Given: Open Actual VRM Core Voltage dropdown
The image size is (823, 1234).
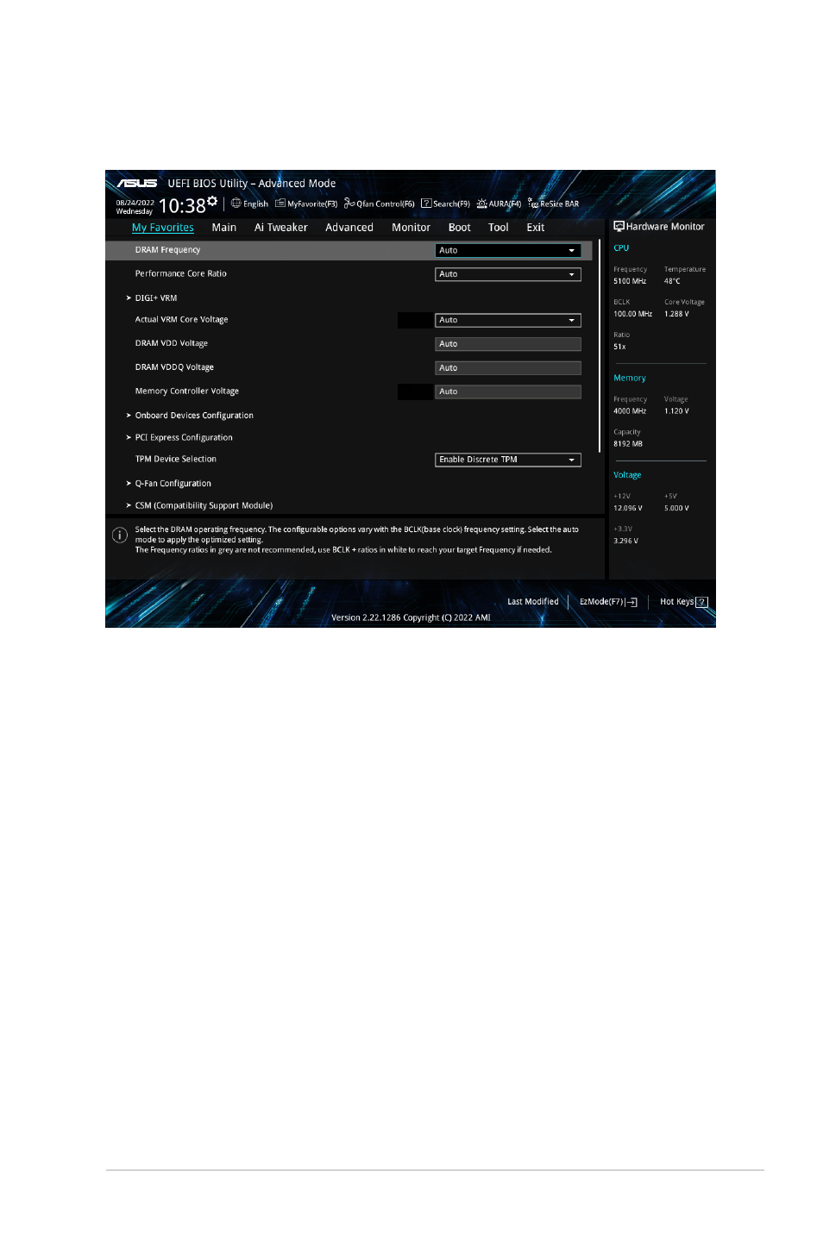Looking at the screenshot, I should pos(507,320).
